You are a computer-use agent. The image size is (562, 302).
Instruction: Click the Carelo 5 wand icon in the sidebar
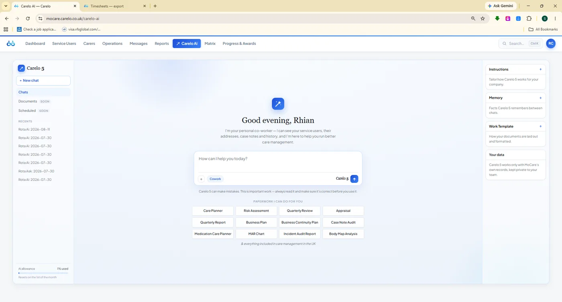pyautogui.click(x=21, y=68)
